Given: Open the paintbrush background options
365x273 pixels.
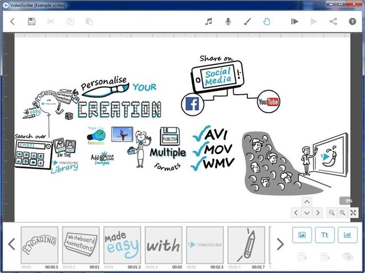Looking at the screenshot, I should (x=247, y=22).
